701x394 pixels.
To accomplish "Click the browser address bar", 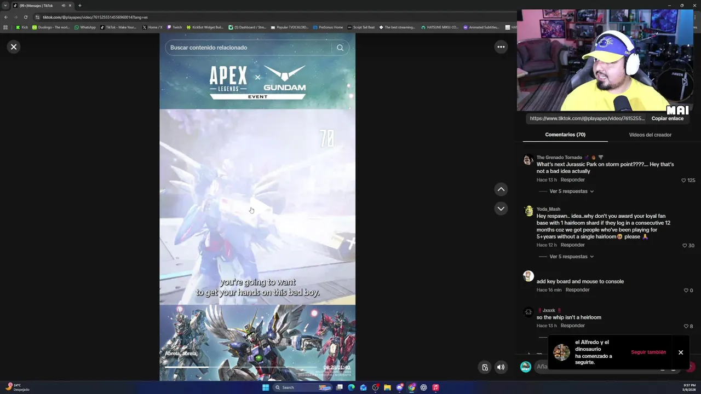I will point(274,17).
